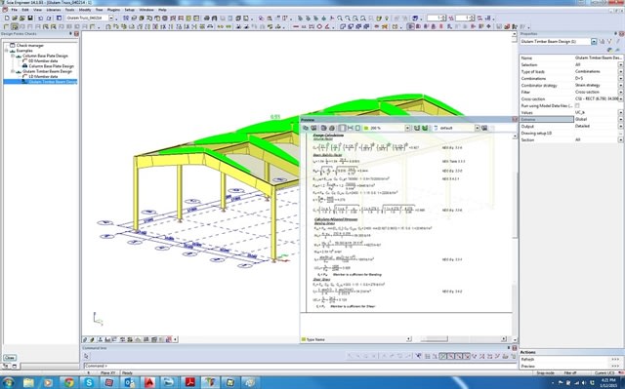
Task: Open the Combinations property dropdown
Action: pyautogui.click(x=621, y=78)
